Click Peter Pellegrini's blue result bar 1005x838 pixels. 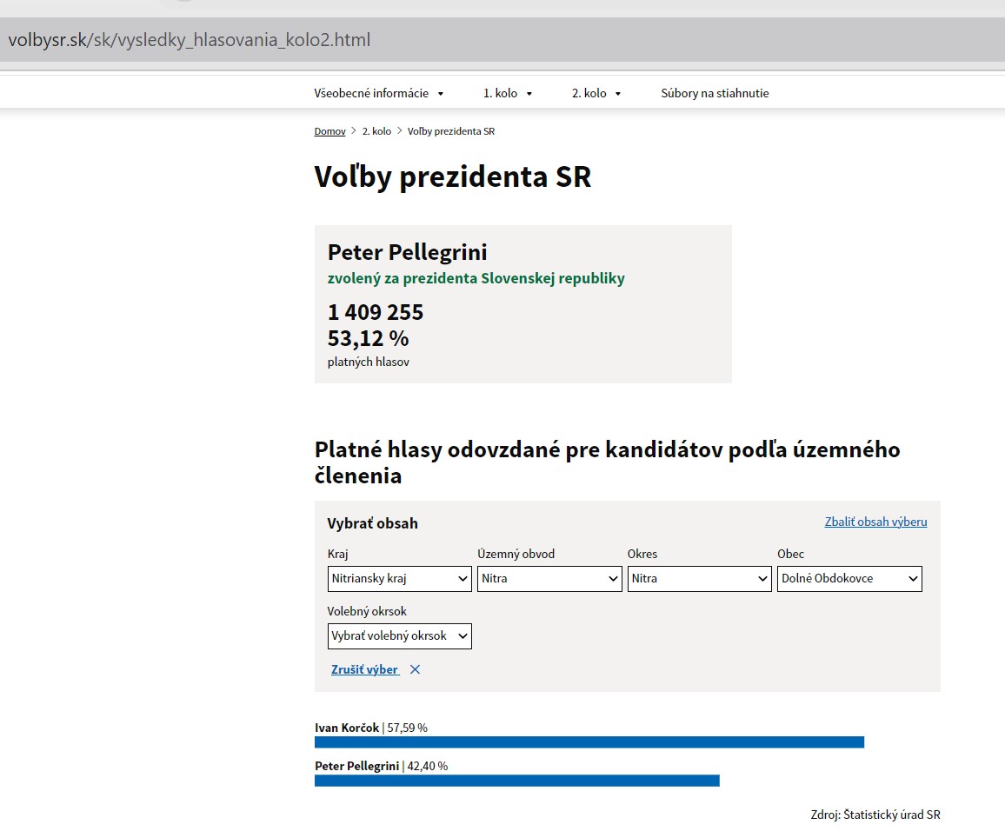pyautogui.click(x=516, y=781)
